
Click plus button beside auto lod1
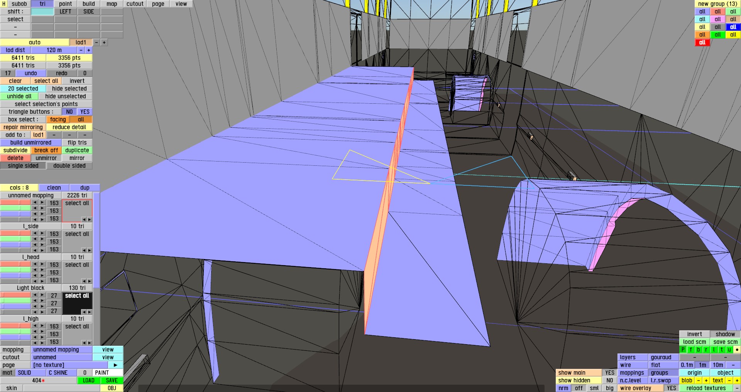click(104, 42)
